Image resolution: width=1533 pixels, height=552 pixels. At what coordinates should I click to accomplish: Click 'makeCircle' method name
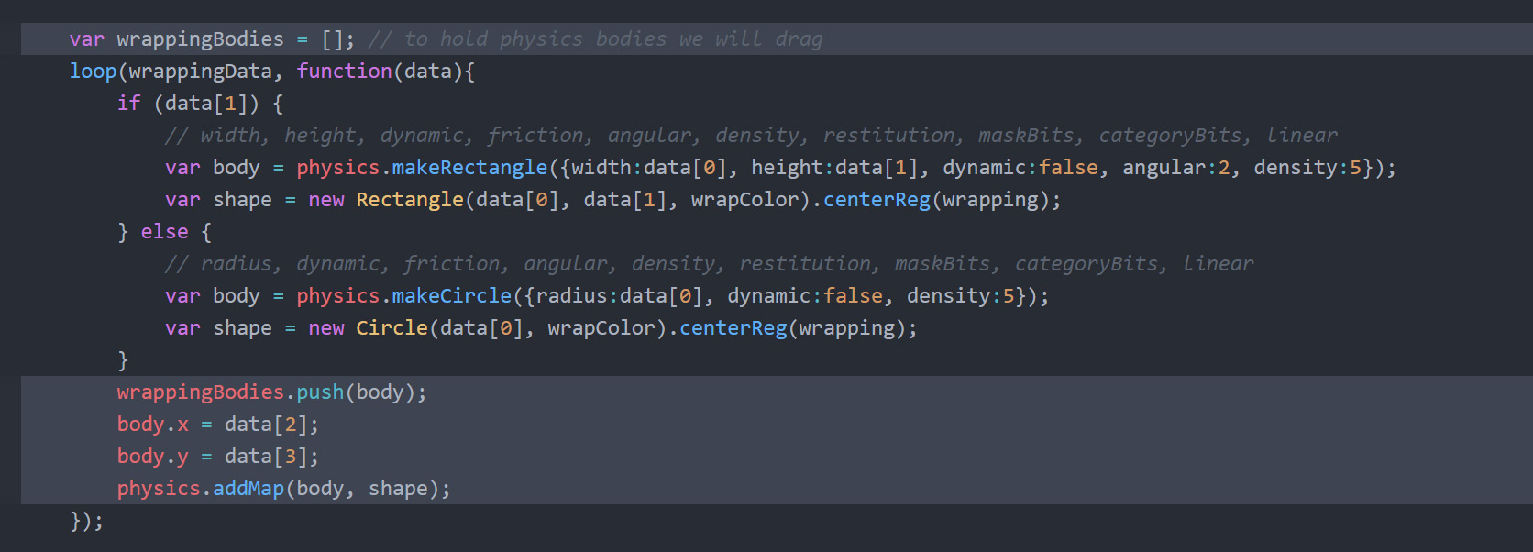pos(451,296)
